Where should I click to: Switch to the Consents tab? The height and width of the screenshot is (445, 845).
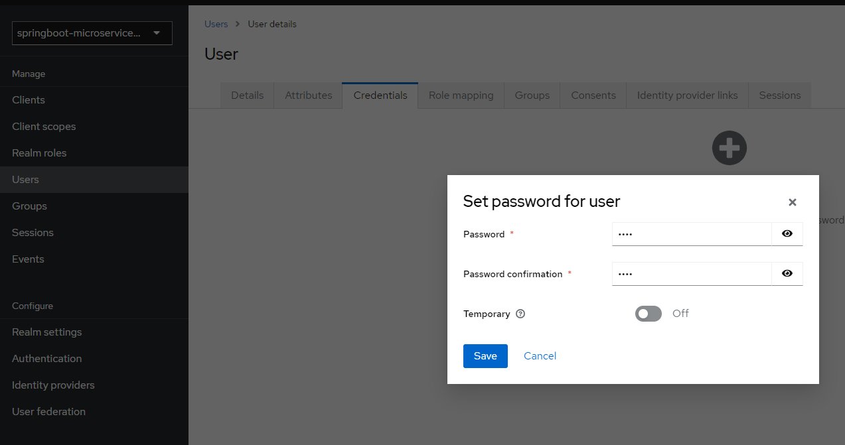coord(593,95)
